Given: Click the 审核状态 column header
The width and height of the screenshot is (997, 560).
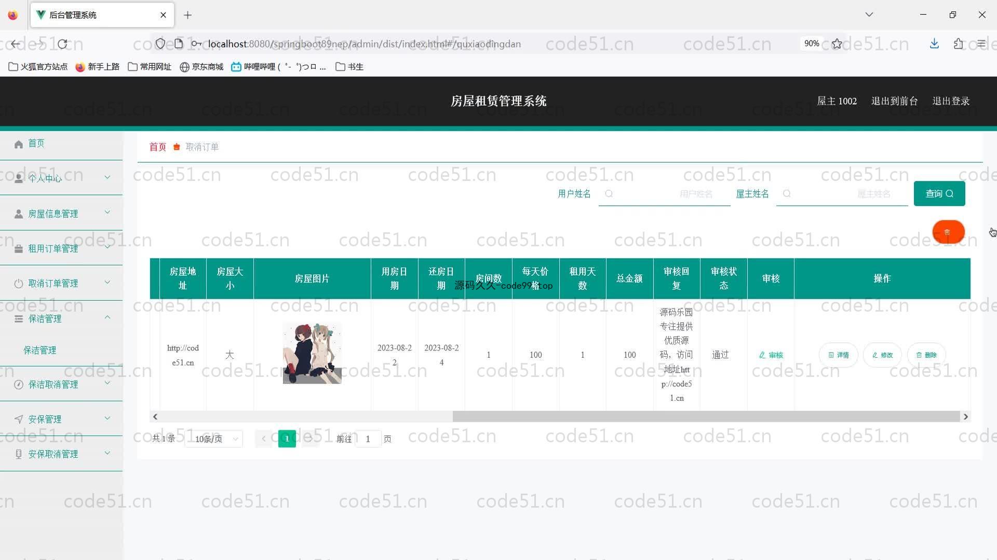Looking at the screenshot, I should [724, 278].
